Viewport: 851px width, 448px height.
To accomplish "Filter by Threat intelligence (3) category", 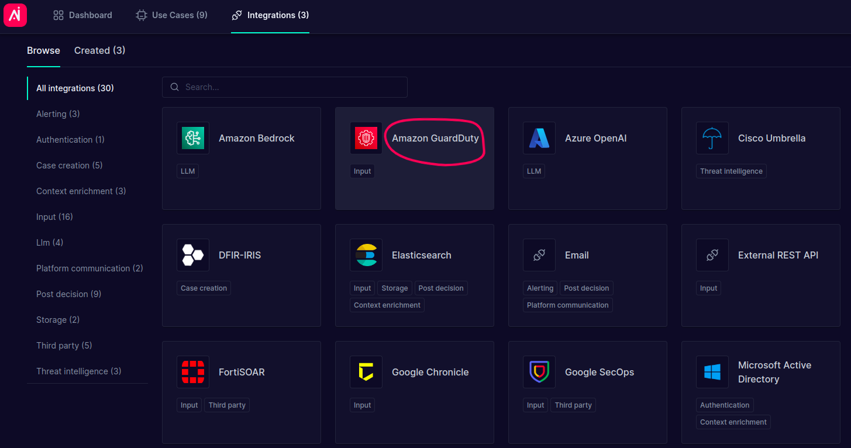I will pyautogui.click(x=79, y=371).
